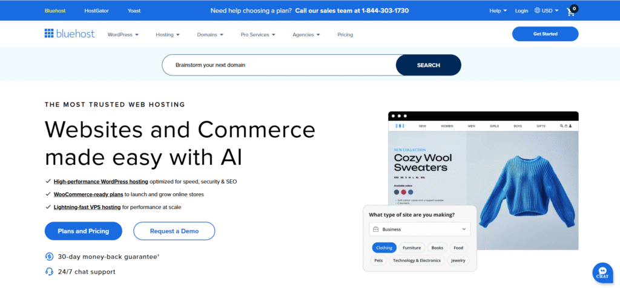Select the Food category chip
Screen dimensions: 620x288
click(x=458, y=248)
